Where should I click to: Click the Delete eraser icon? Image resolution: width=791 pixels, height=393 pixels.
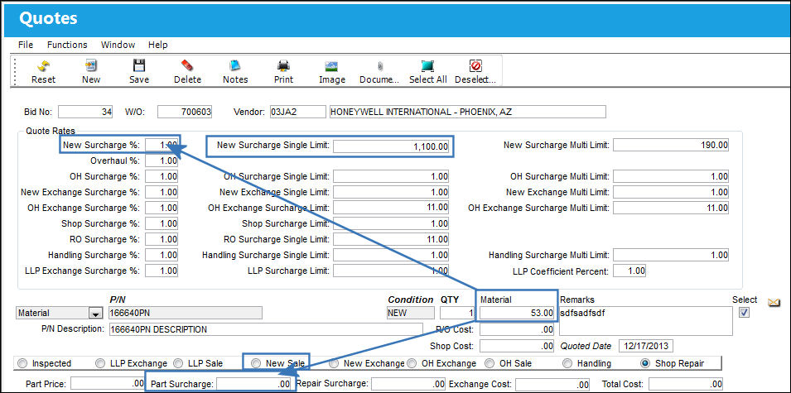coord(187,66)
